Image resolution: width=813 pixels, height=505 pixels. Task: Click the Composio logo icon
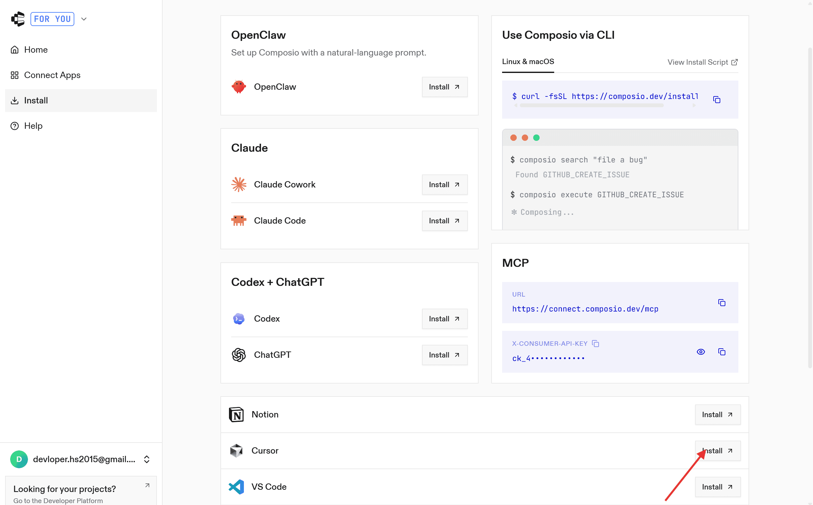coord(18,19)
